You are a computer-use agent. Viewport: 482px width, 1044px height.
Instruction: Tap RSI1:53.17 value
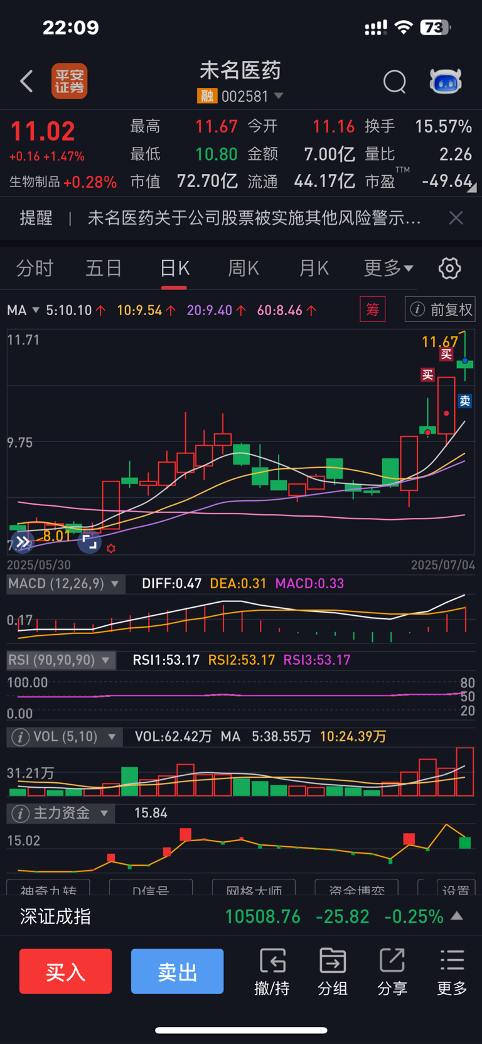(x=166, y=660)
